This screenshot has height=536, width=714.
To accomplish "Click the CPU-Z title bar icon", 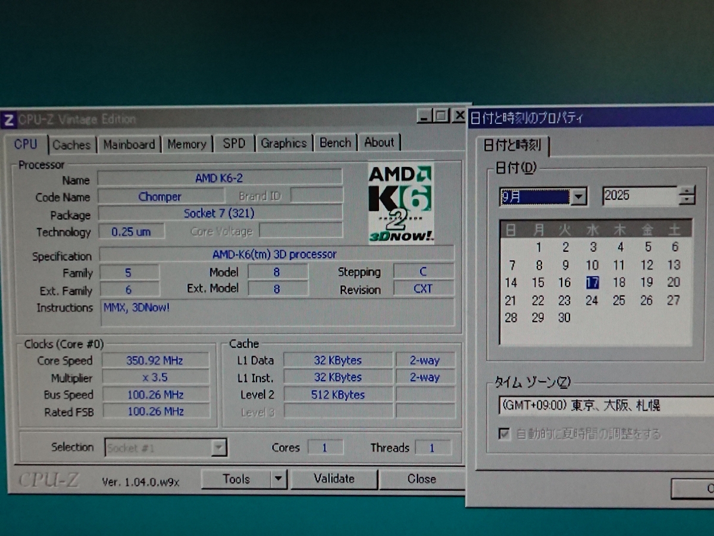I will 9,119.
